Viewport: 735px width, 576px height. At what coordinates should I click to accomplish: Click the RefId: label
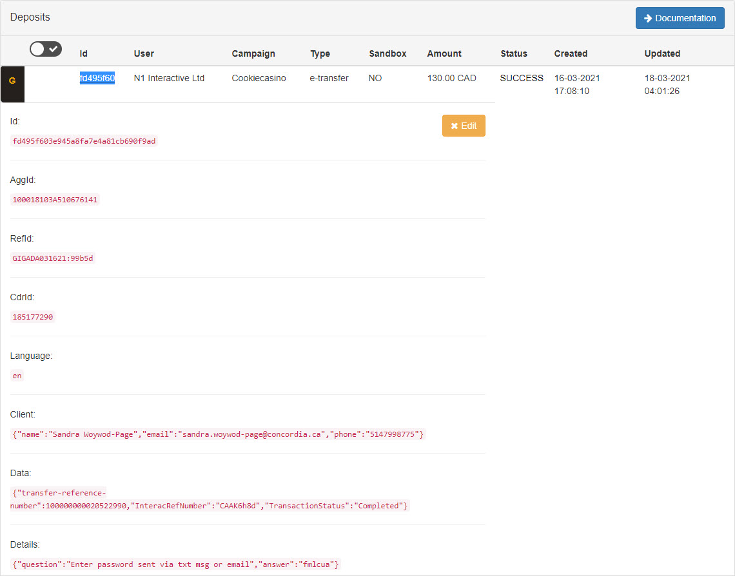tap(22, 238)
